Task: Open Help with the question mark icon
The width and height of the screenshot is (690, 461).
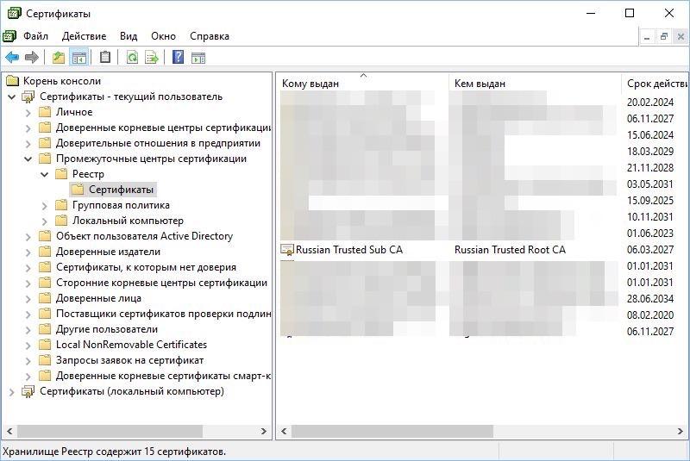Action: click(179, 57)
